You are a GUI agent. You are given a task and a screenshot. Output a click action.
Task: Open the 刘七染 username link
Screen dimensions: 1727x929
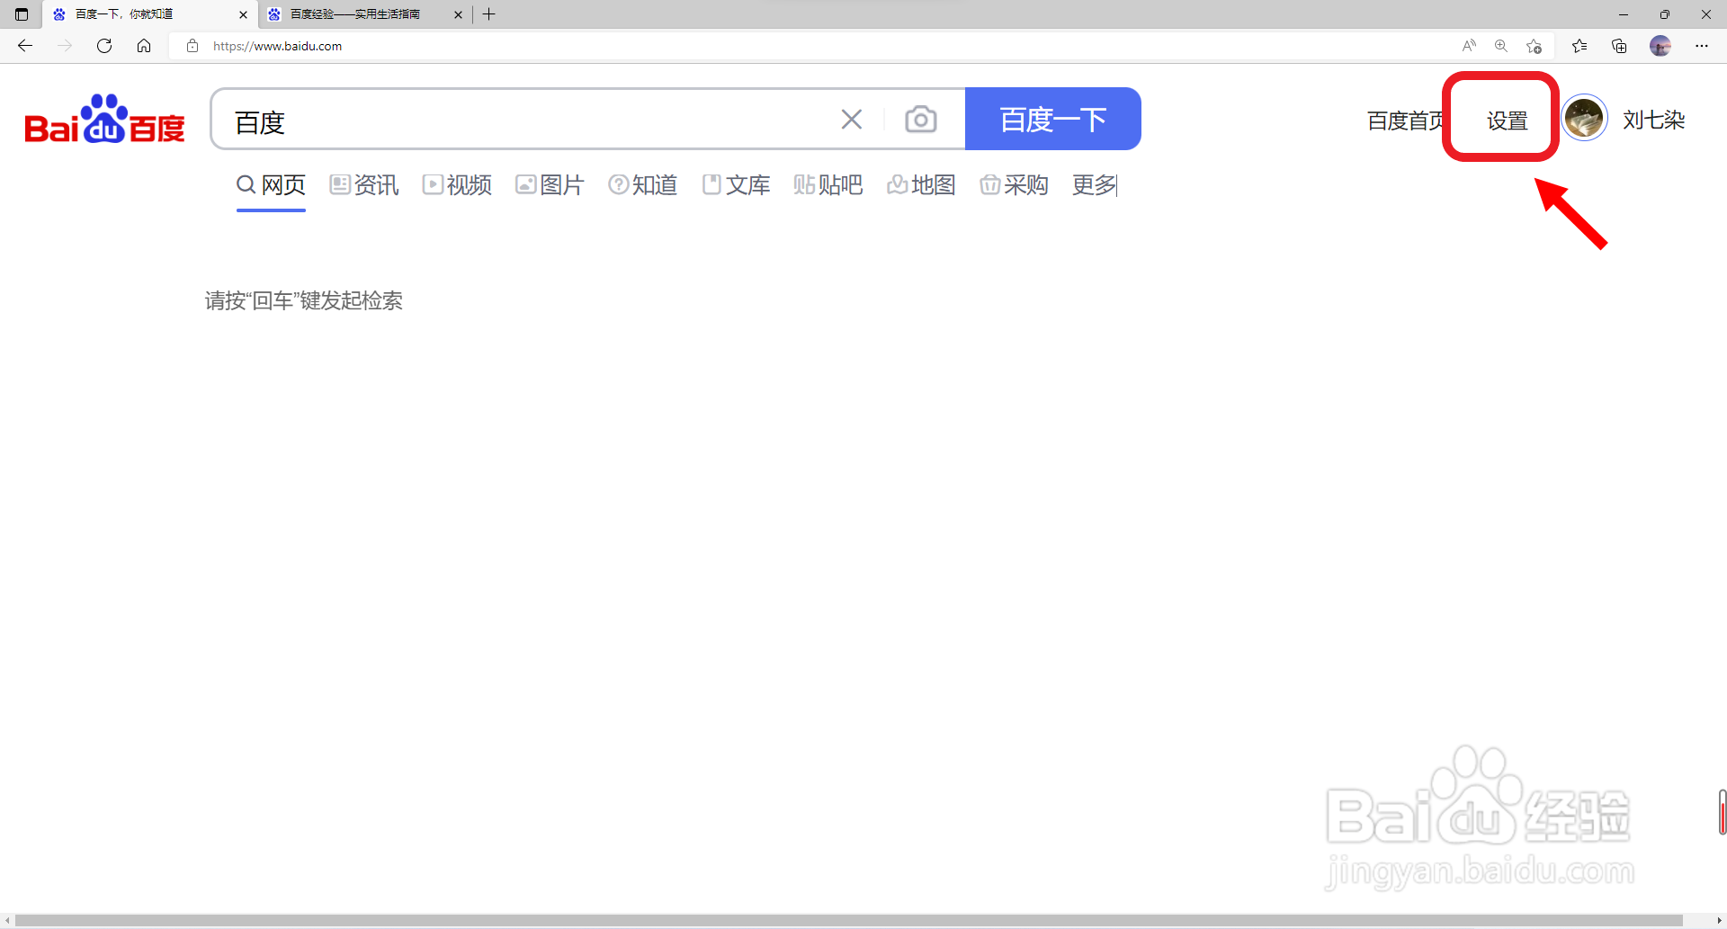pos(1653,120)
